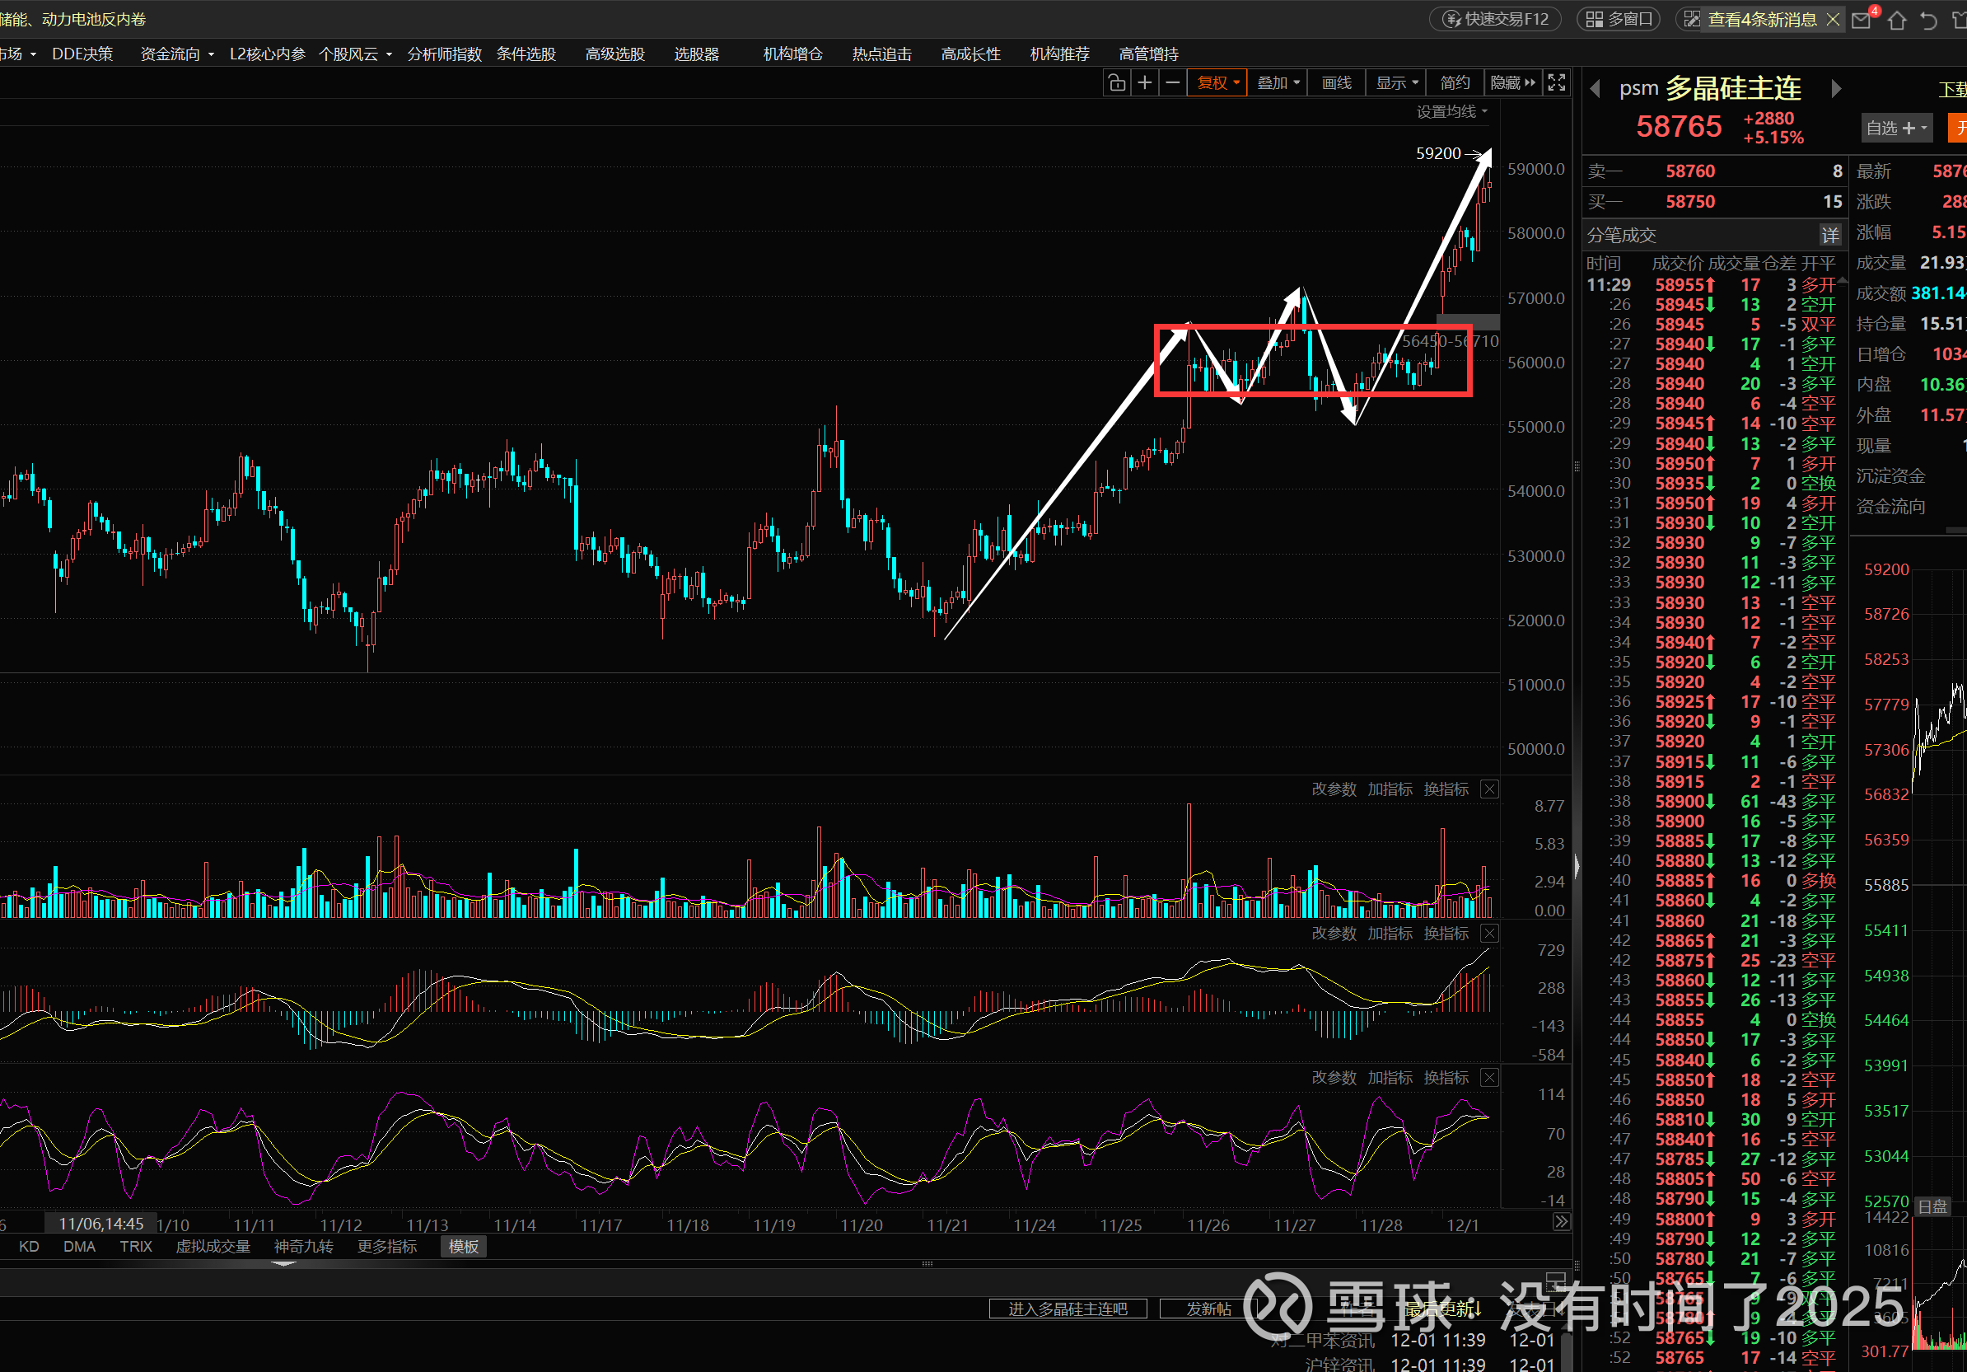Go to previous contract with left arrow

pyautogui.click(x=1596, y=89)
